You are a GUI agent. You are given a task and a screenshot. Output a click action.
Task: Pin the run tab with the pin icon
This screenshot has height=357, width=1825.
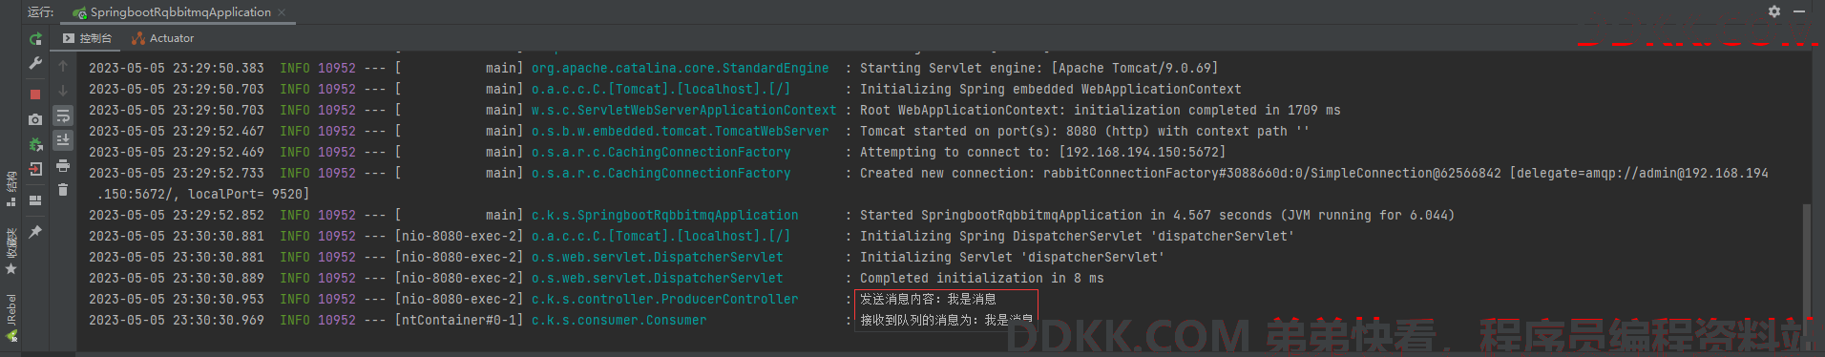click(x=35, y=232)
